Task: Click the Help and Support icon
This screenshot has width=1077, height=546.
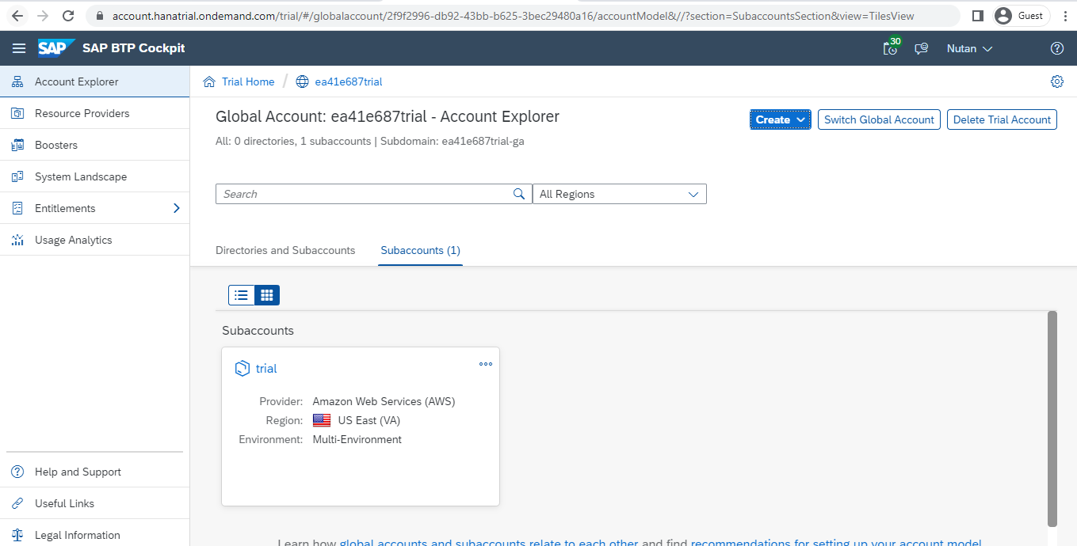Action: (17, 472)
